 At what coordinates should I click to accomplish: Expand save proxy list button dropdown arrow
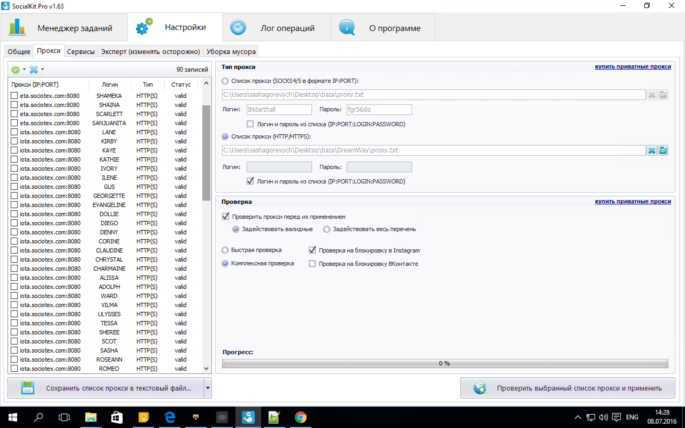[208, 388]
